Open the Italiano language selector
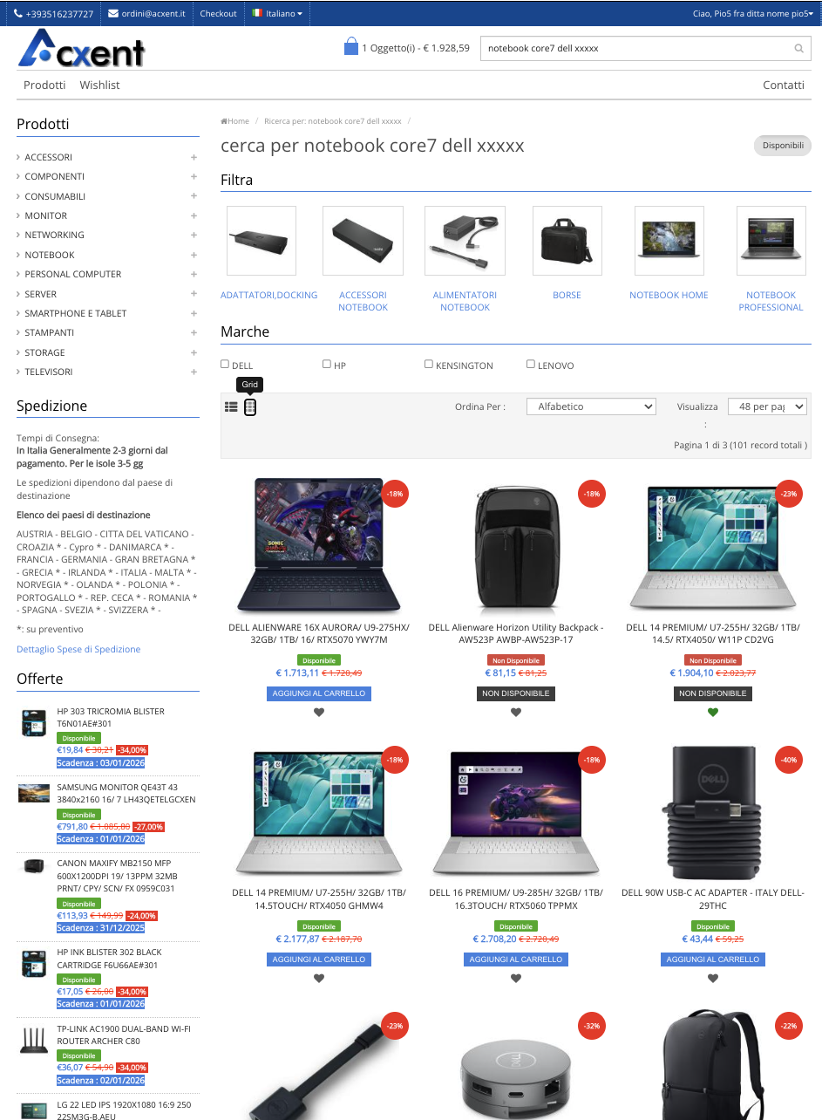Screen dimensions: 822x1120 coord(277,13)
